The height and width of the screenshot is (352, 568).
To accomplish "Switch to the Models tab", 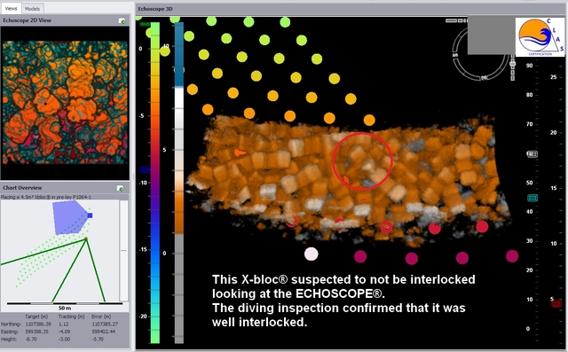I will click(x=32, y=9).
